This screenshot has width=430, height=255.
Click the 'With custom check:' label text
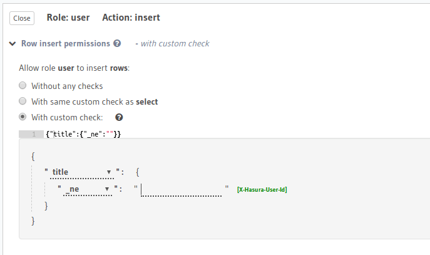coord(71,117)
